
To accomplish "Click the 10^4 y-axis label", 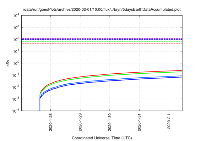I will click(x=16, y=16).
